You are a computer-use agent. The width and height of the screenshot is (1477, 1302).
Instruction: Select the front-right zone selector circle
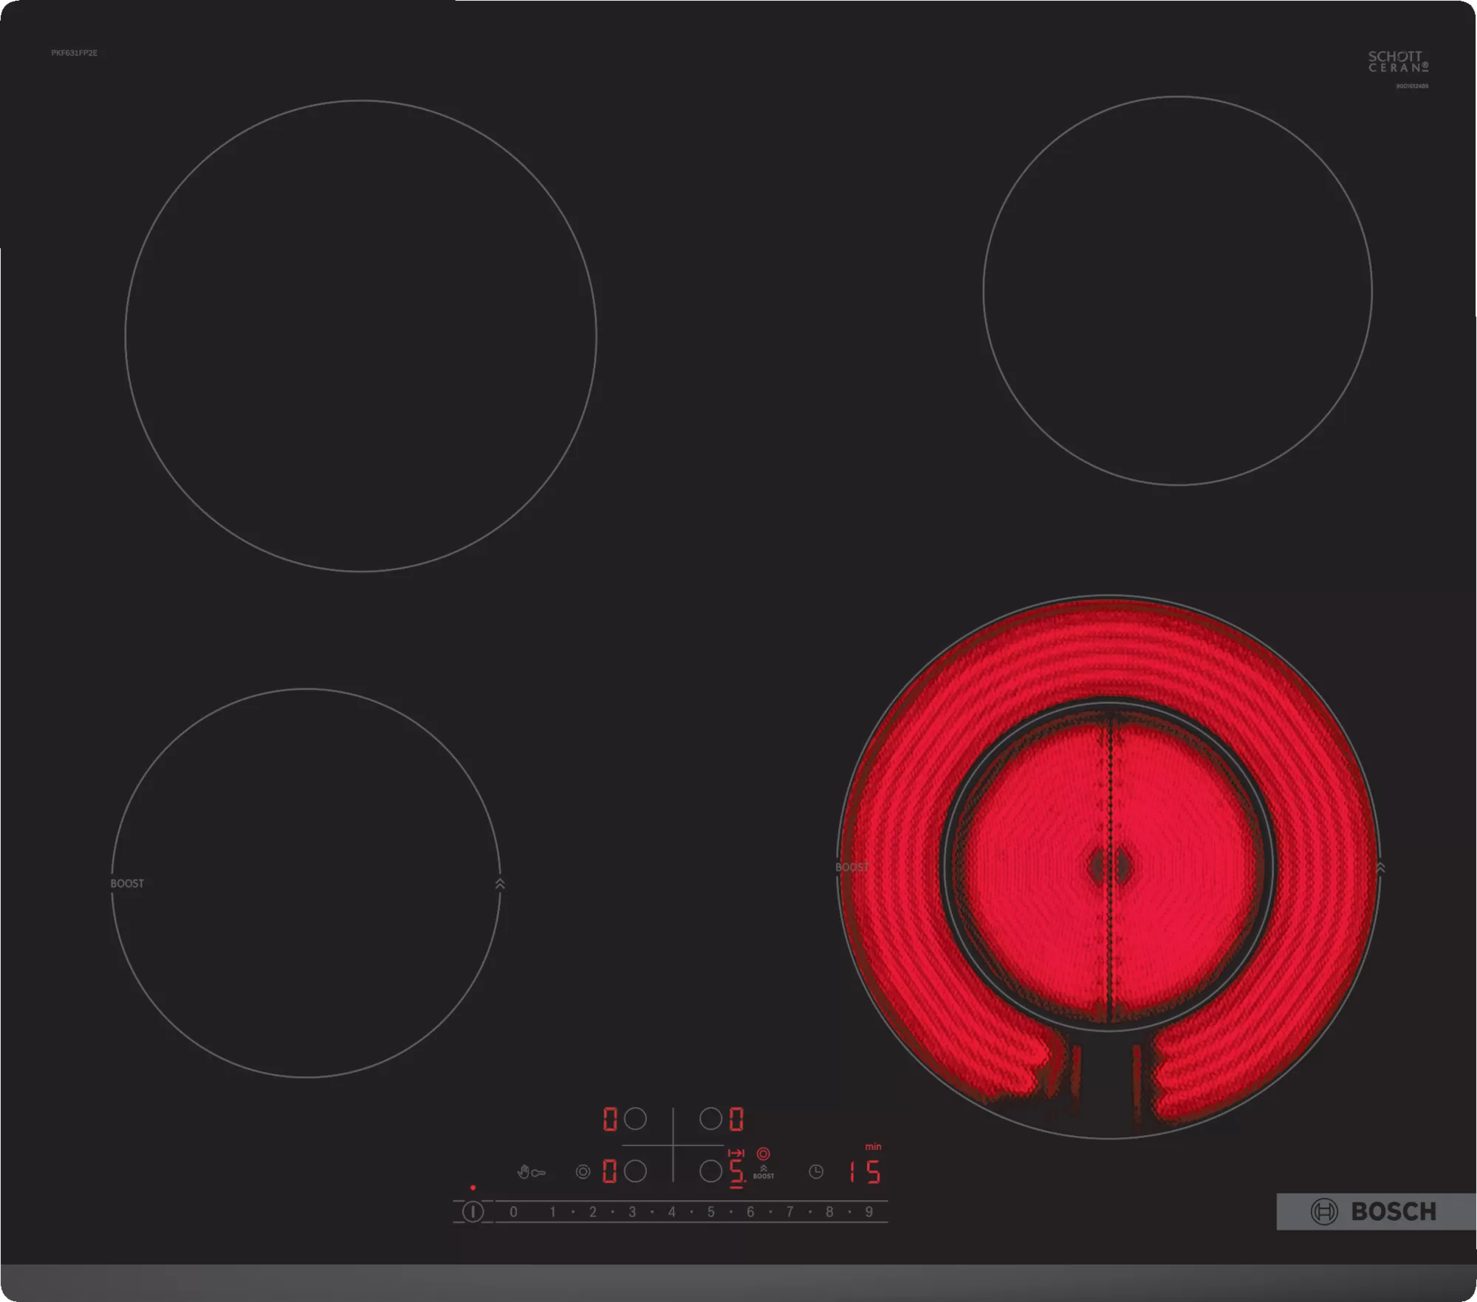[710, 1171]
